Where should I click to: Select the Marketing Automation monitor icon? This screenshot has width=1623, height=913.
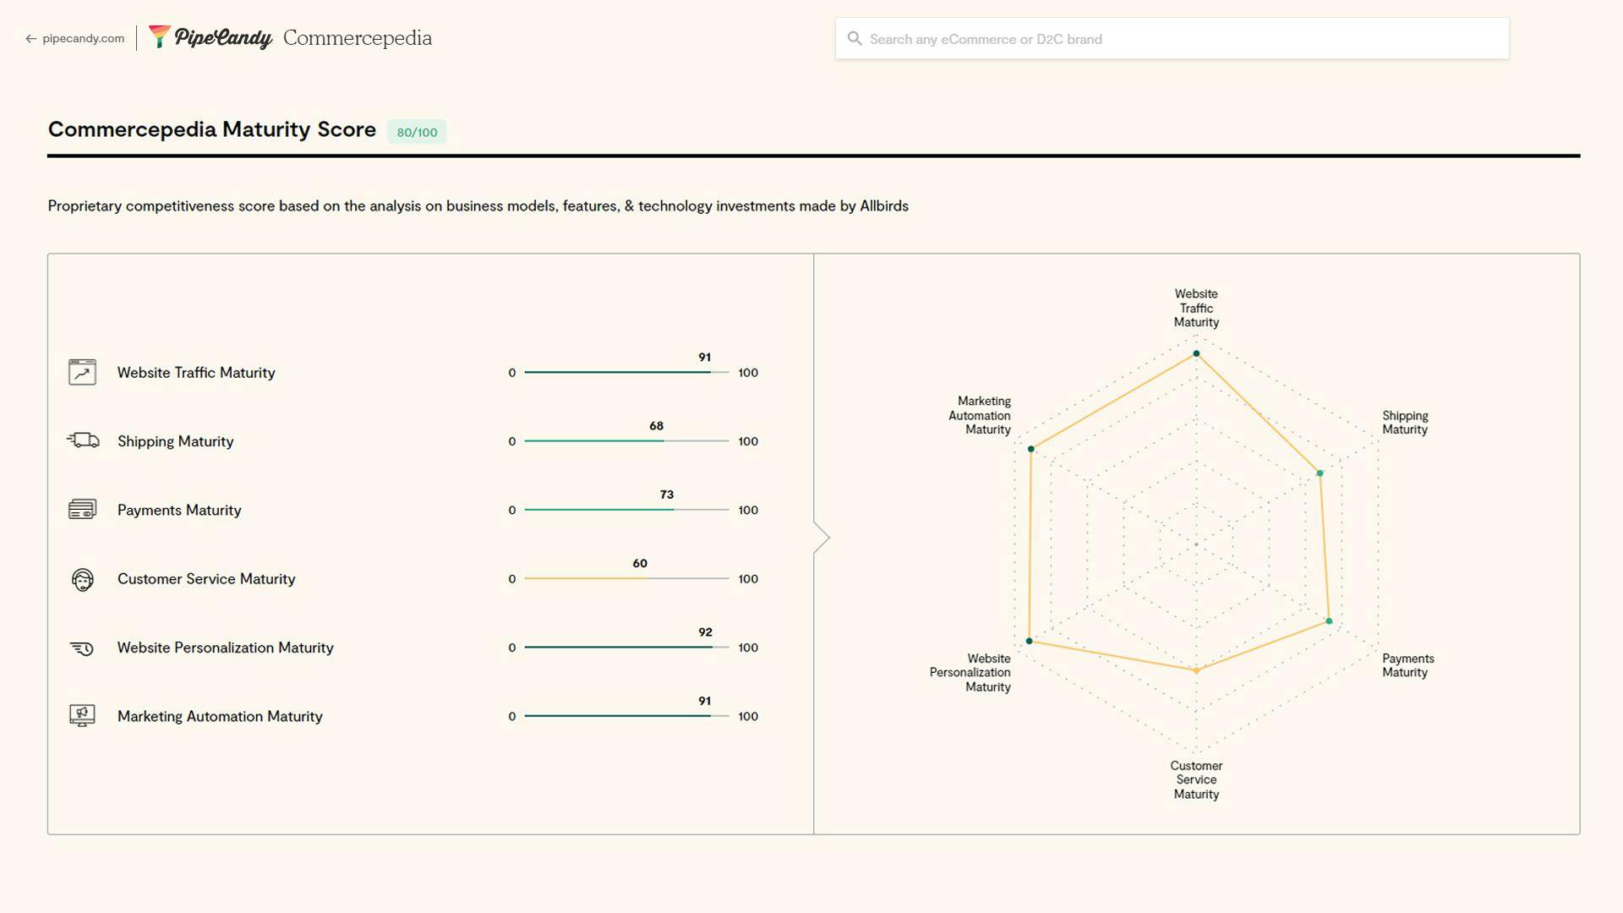(82, 716)
